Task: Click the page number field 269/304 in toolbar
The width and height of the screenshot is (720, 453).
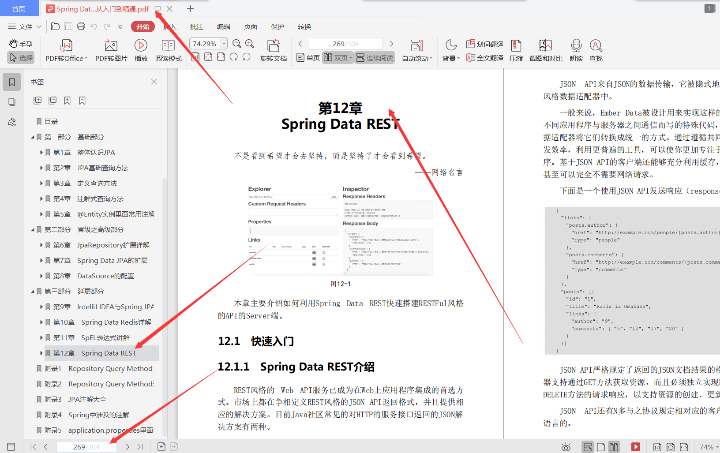Action: 346,44
